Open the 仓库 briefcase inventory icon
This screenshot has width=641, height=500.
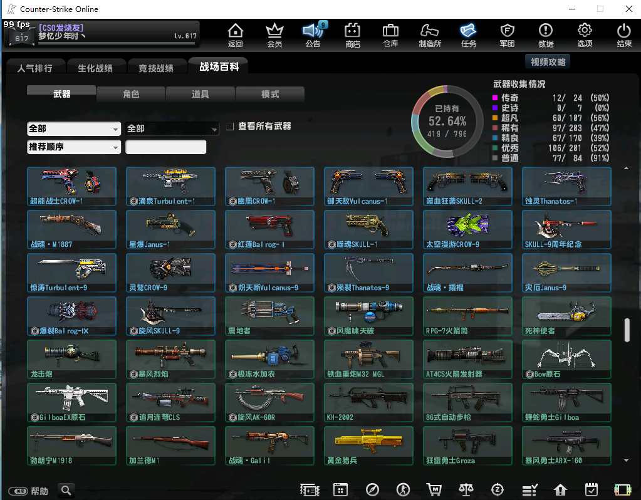(390, 34)
